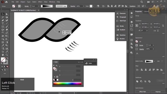
Task: Open the zoom level dropdown in status bar
Action: (18, 93)
